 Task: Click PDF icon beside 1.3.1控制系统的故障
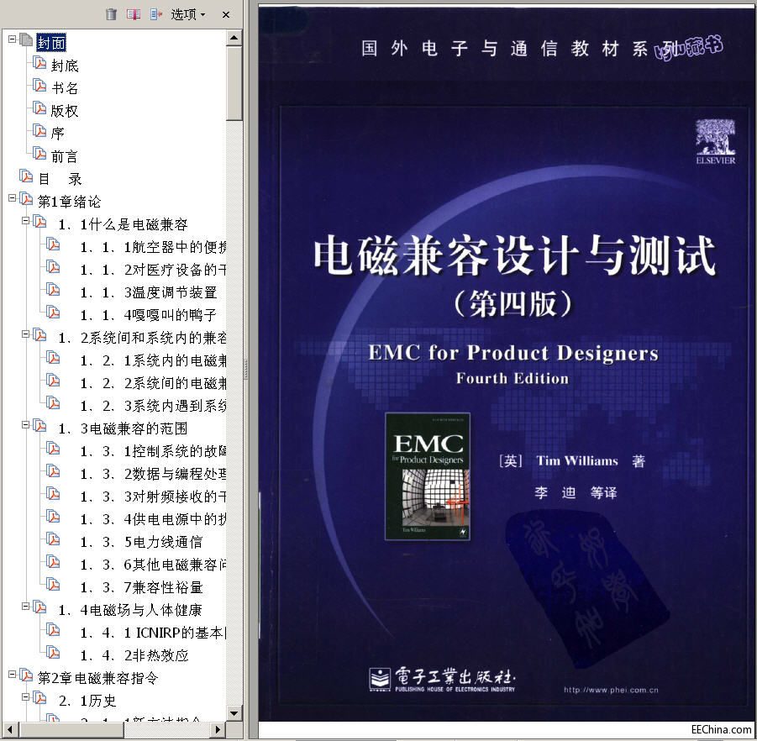tap(53, 448)
